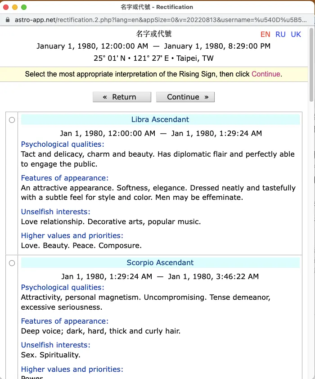Viewport: 315px width, 379px height.
Task: Click Libra time range 12:00:00 AM — 1:29:24 AM
Action: (x=161, y=133)
